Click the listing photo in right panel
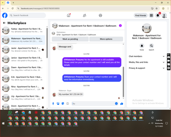The width and height of the screenshot is (171, 137). 147,28
